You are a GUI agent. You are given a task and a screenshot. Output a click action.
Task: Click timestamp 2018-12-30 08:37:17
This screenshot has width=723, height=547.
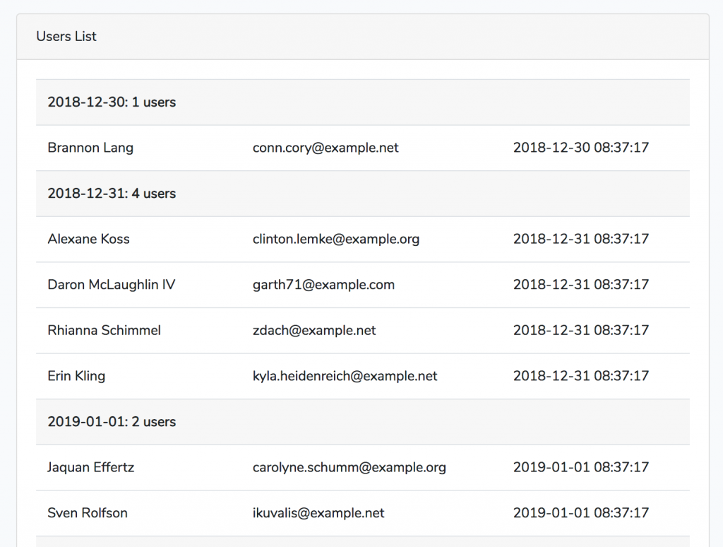point(580,148)
